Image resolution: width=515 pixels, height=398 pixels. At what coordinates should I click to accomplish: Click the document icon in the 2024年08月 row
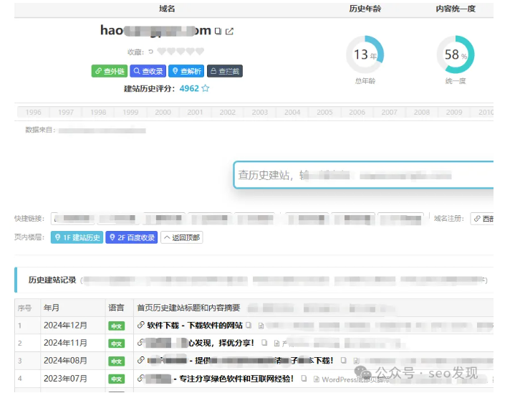point(357,361)
